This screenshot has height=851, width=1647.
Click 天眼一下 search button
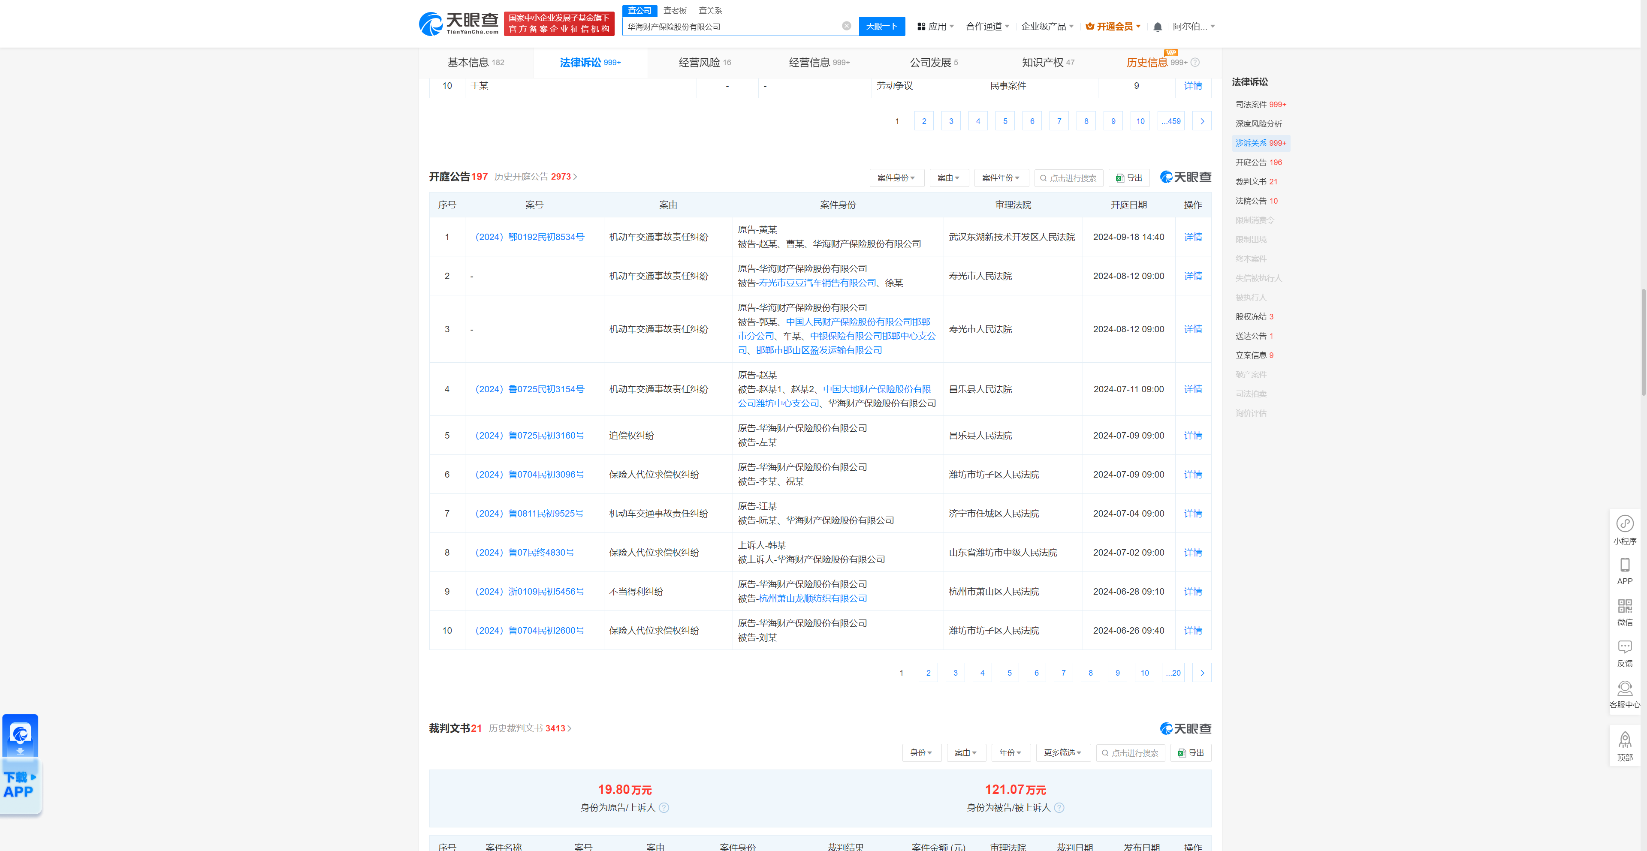click(882, 26)
